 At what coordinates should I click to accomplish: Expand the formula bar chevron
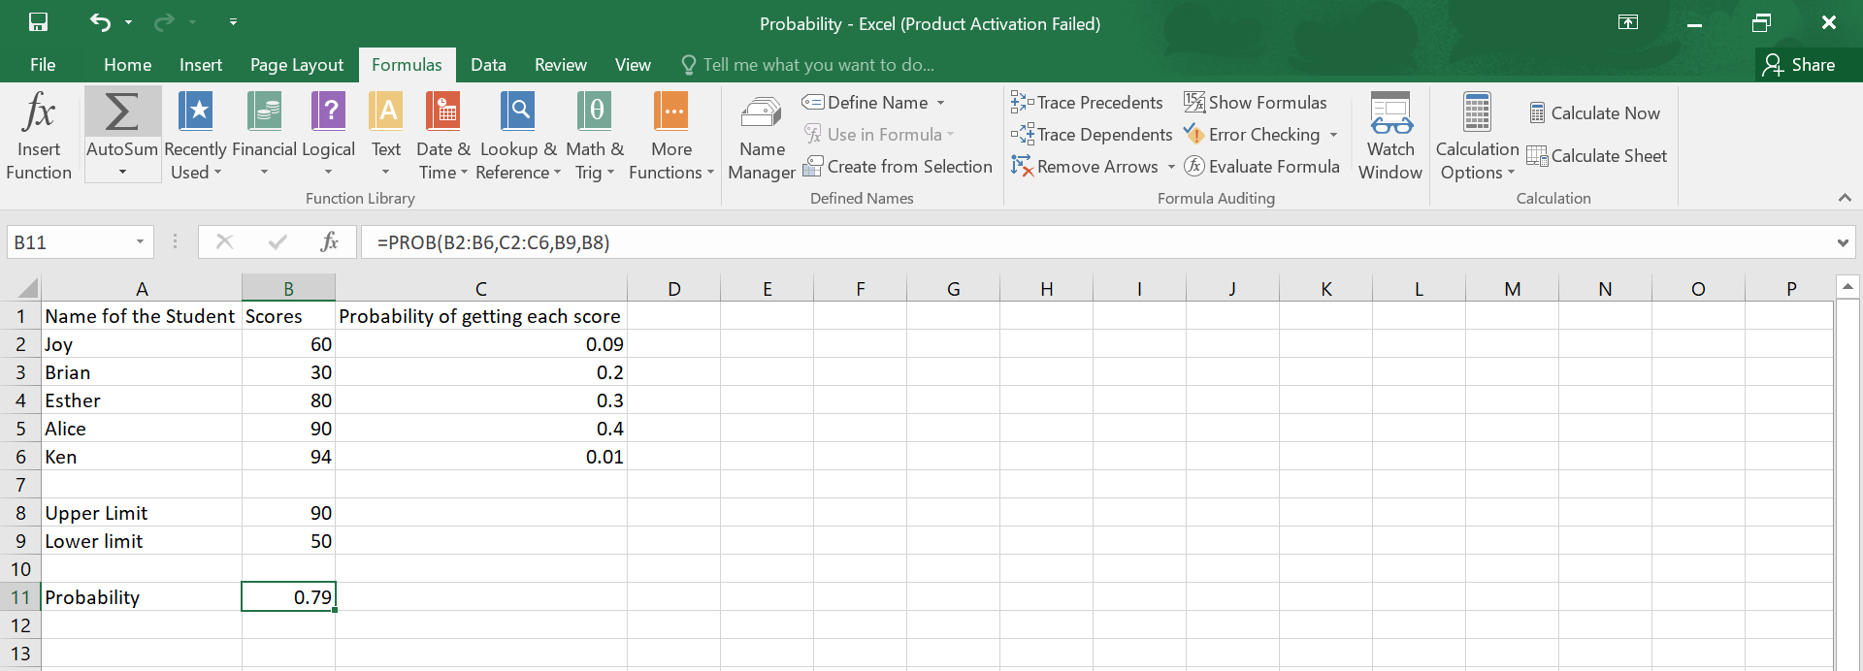pyautogui.click(x=1843, y=242)
